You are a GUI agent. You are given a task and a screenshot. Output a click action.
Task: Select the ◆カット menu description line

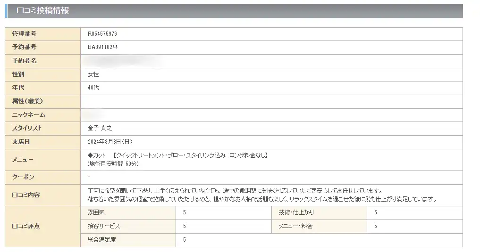(x=178, y=155)
